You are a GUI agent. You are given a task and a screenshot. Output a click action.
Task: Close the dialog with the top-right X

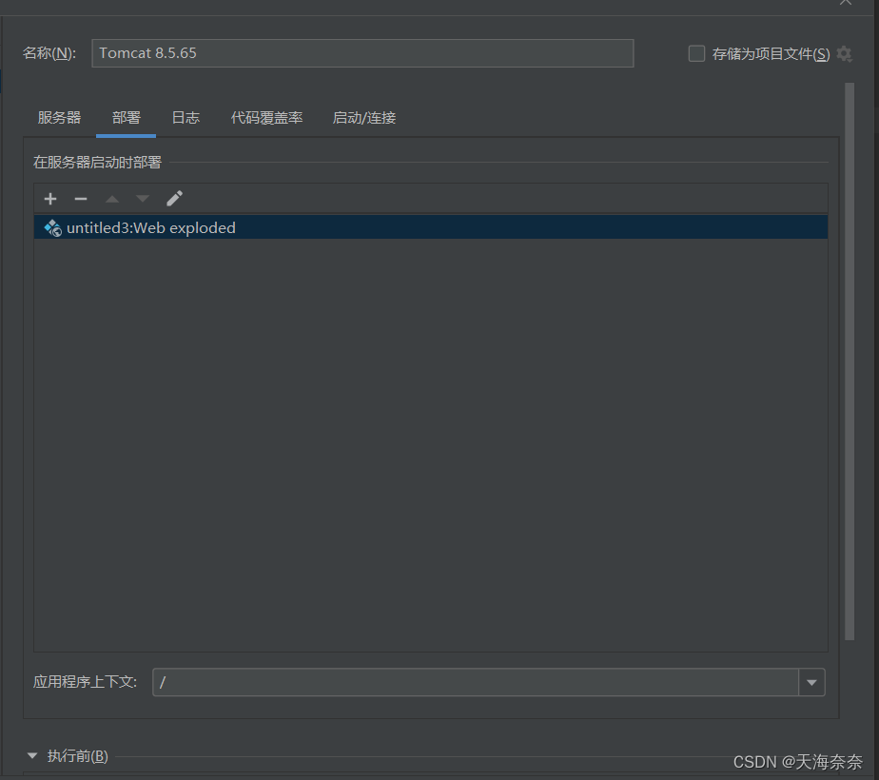pyautogui.click(x=845, y=3)
